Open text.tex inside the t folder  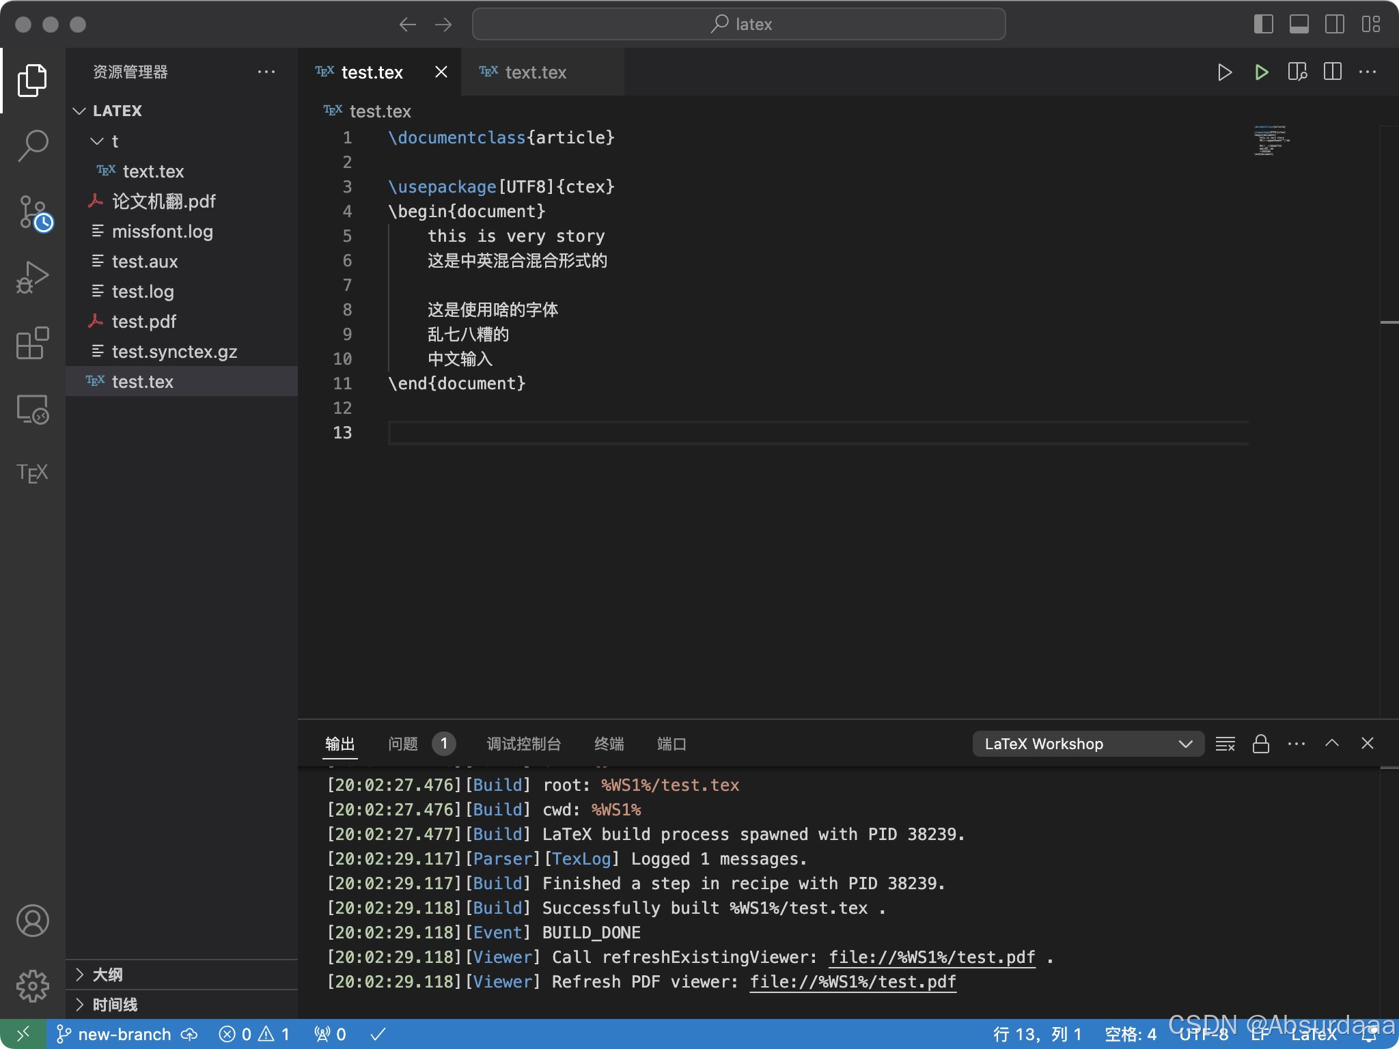pos(182,171)
